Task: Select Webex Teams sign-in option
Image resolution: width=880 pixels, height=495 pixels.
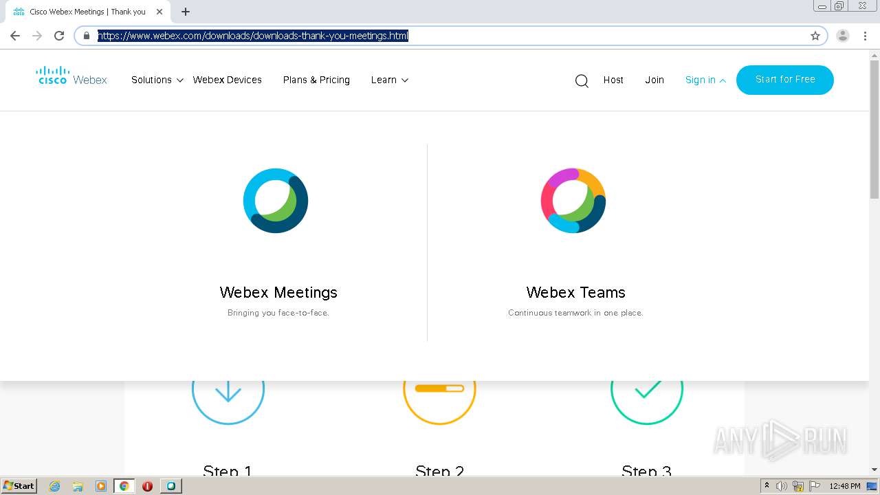Action: (575, 292)
